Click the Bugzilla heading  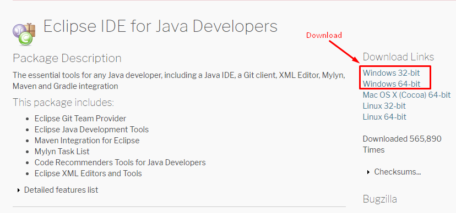pyautogui.click(x=380, y=199)
